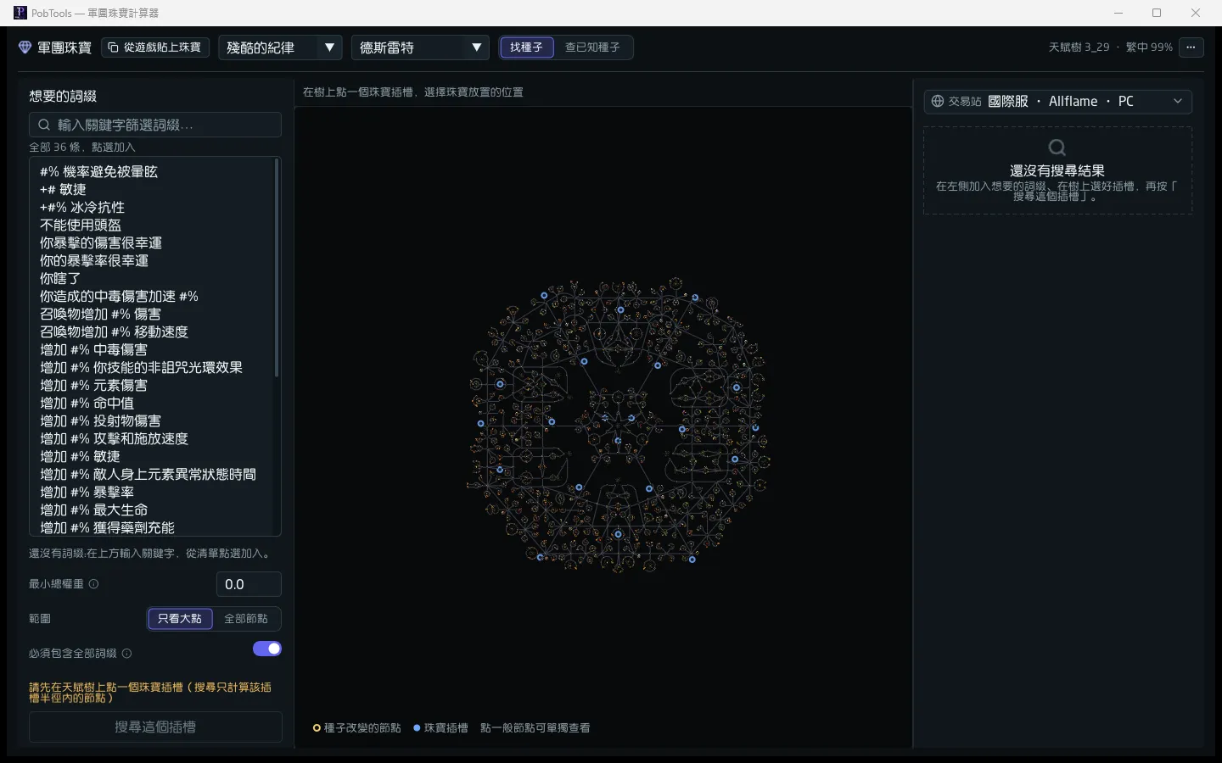This screenshot has width=1222, height=763.
Task: Click the globe icon next to 交易站
Action: point(938,102)
